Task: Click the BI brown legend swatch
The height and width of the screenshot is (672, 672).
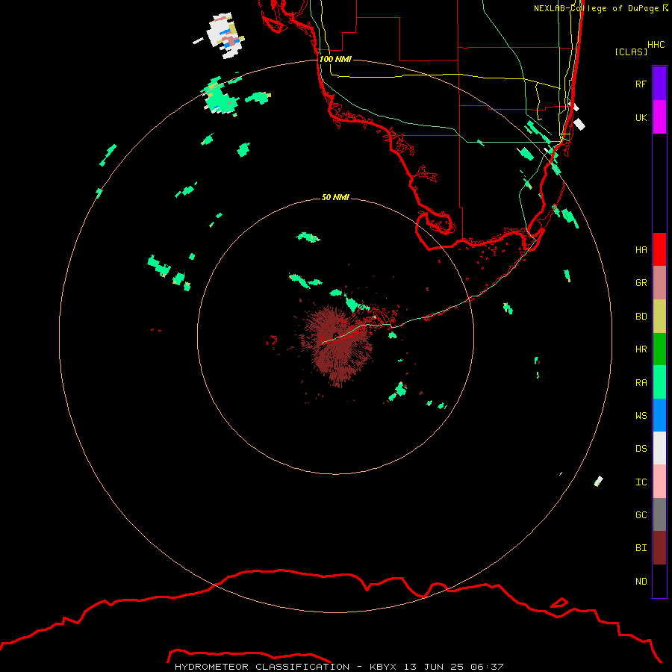Action: click(659, 548)
